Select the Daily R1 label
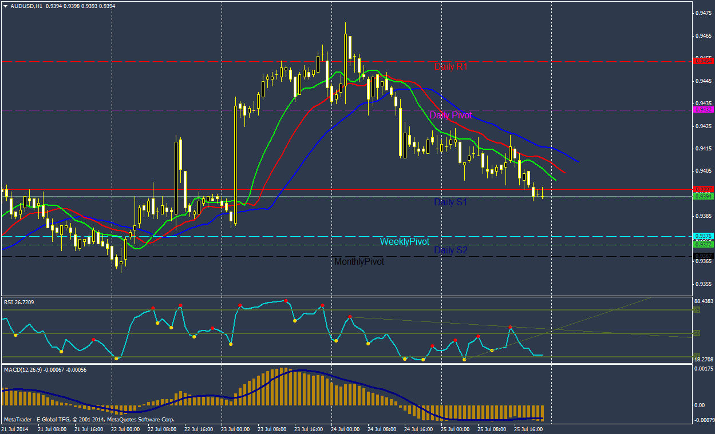The height and width of the screenshot is (434, 715). [x=451, y=67]
